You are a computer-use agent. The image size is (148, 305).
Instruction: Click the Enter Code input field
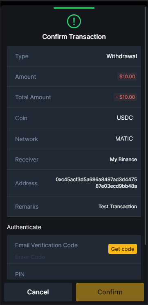[58, 257]
